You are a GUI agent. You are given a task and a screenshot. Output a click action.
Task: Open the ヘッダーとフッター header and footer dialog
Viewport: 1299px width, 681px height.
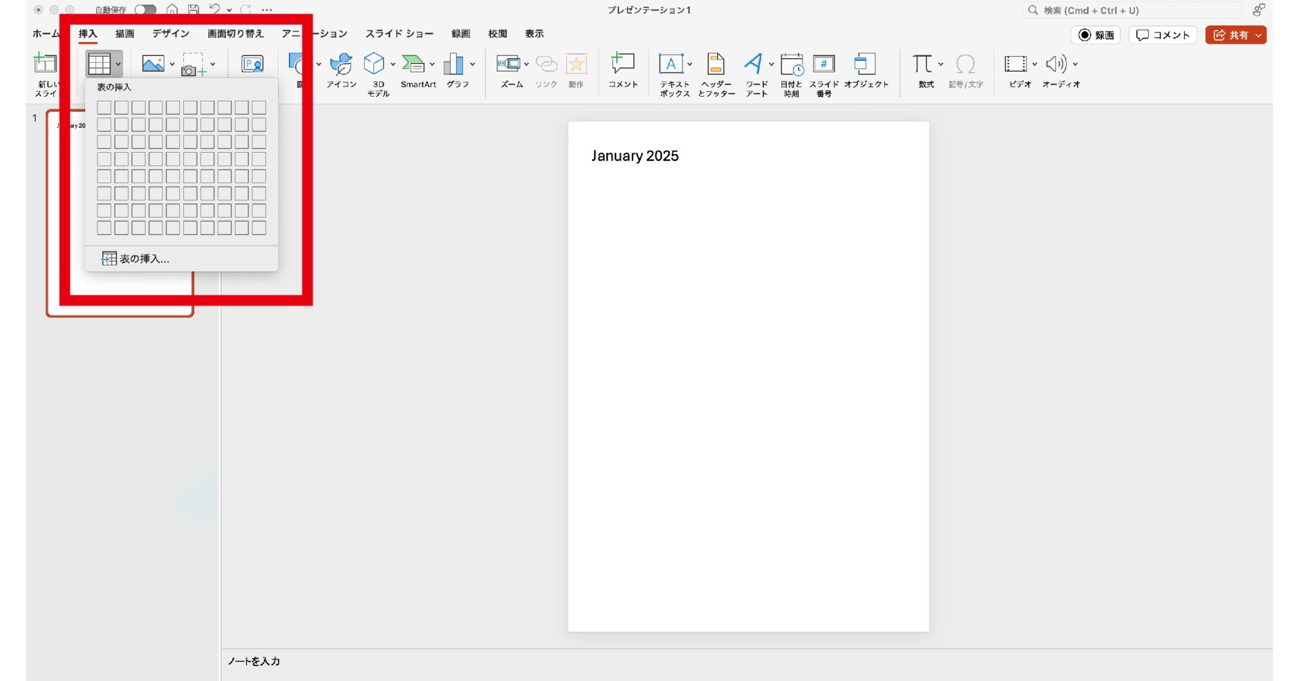tap(716, 65)
